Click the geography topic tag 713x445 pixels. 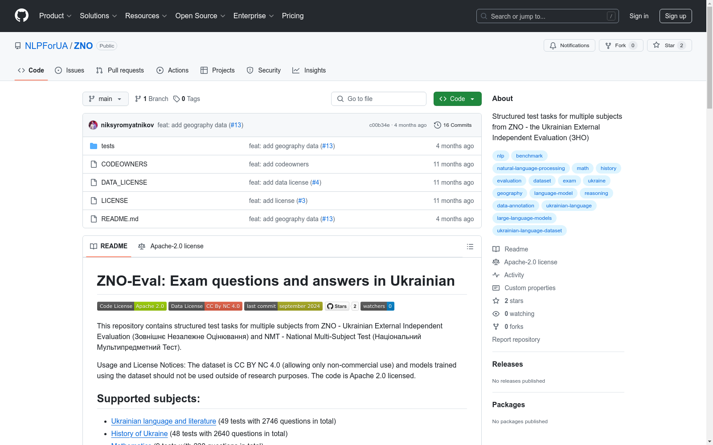tap(510, 193)
